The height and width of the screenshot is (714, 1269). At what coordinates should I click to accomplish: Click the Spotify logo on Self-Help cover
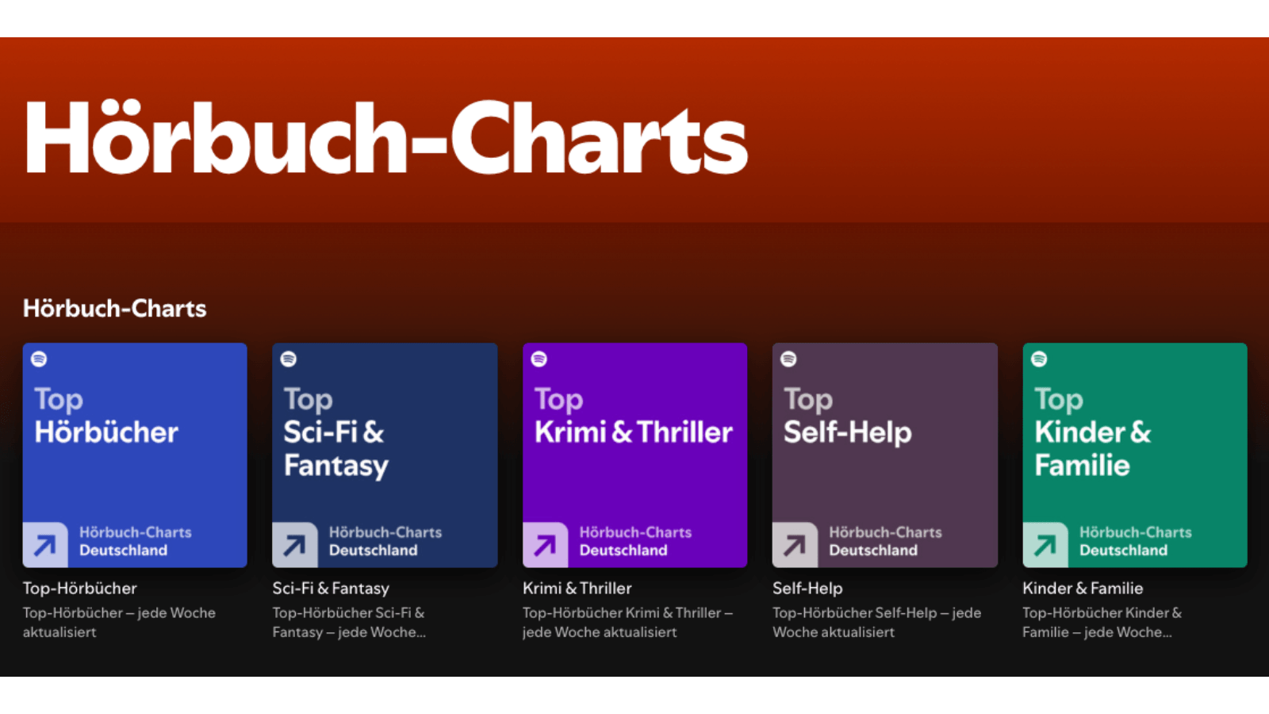(x=788, y=359)
